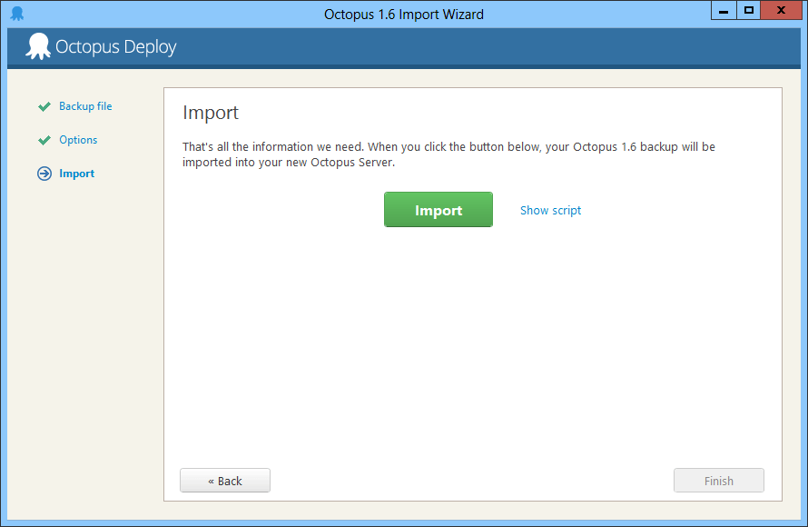Maximize the Import Wizard window
The image size is (808, 527).
(x=748, y=11)
